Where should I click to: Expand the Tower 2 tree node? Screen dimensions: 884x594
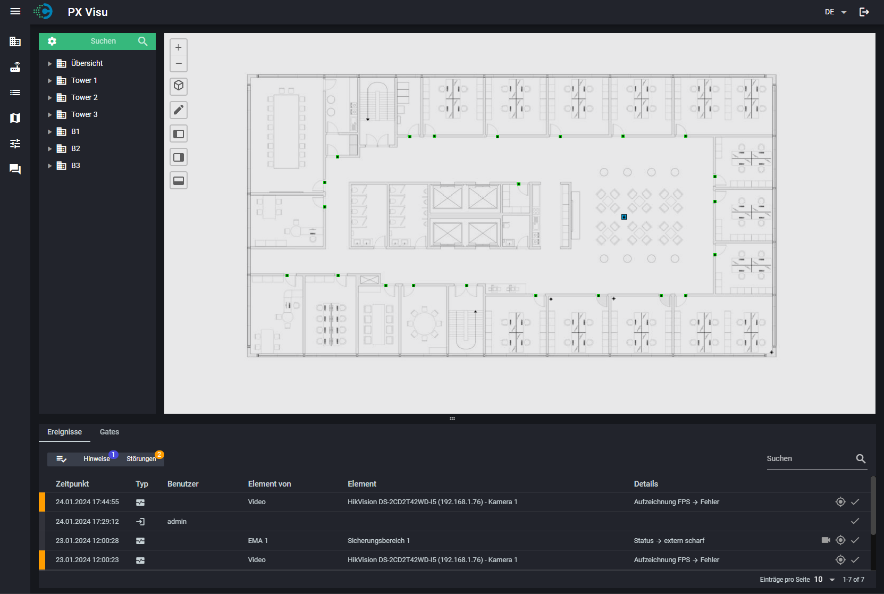(x=49, y=97)
